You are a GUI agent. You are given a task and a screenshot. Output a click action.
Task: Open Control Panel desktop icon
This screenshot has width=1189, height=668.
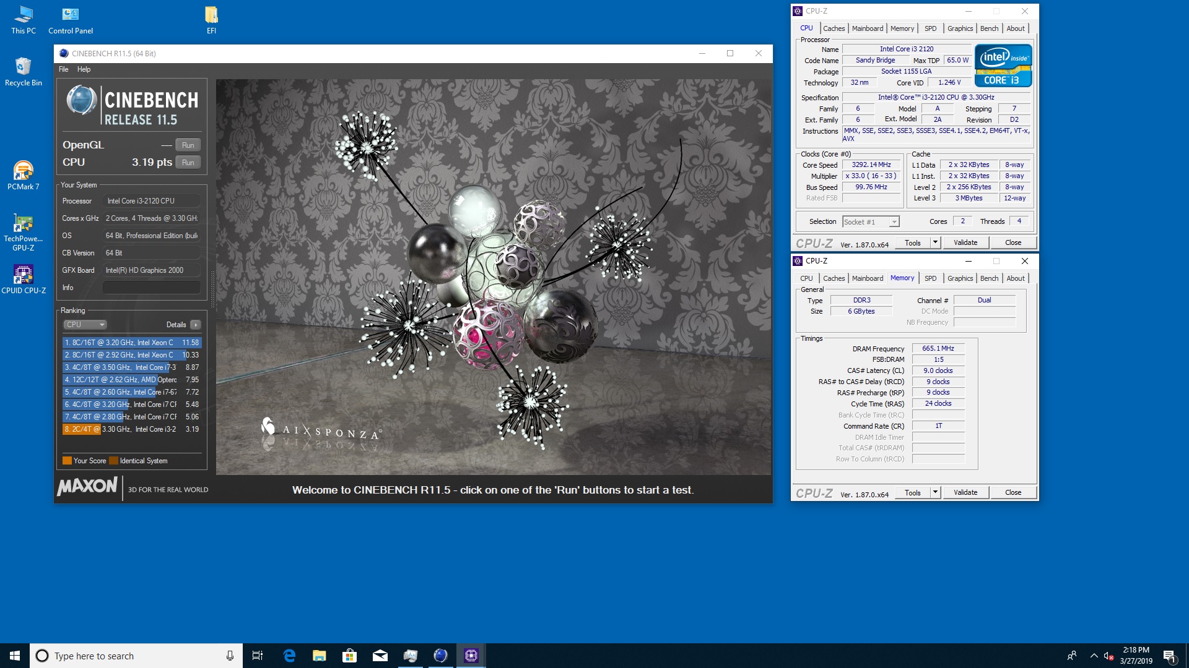71,20
